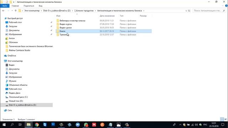
Task: Open the Антон folder in sidebar
Action: (12, 38)
